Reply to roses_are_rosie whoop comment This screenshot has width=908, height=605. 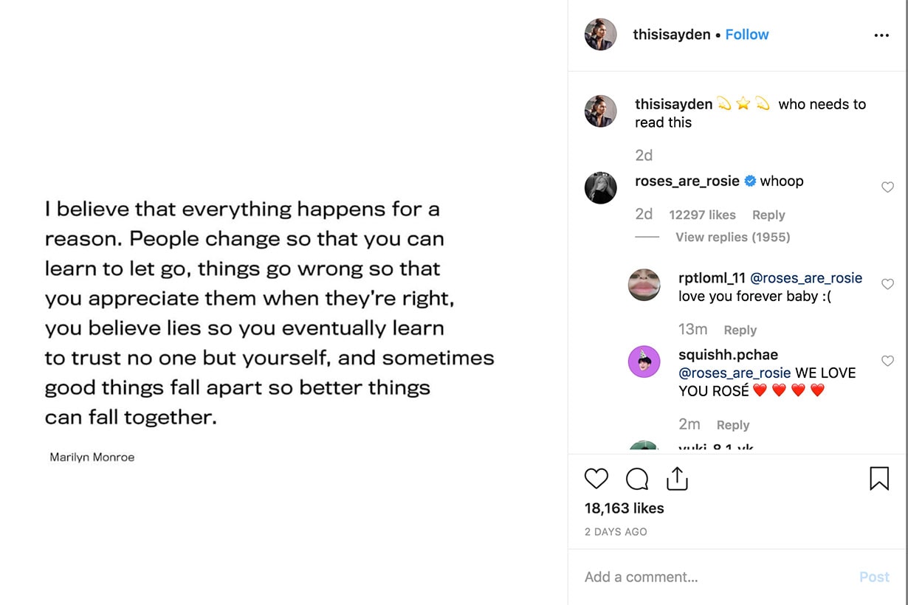click(768, 215)
